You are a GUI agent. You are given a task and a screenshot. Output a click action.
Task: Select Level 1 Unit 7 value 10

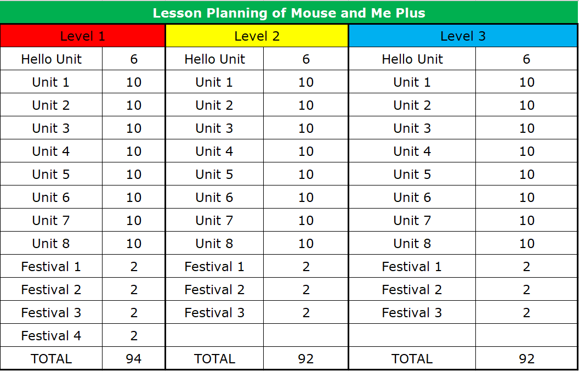pos(134,220)
